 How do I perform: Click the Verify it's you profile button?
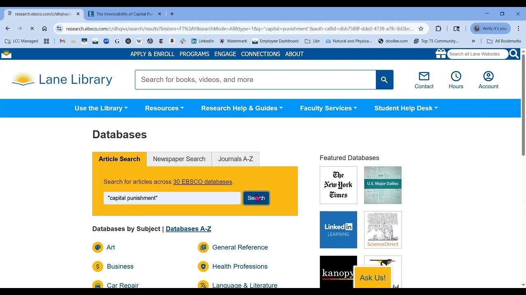pos(491,29)
